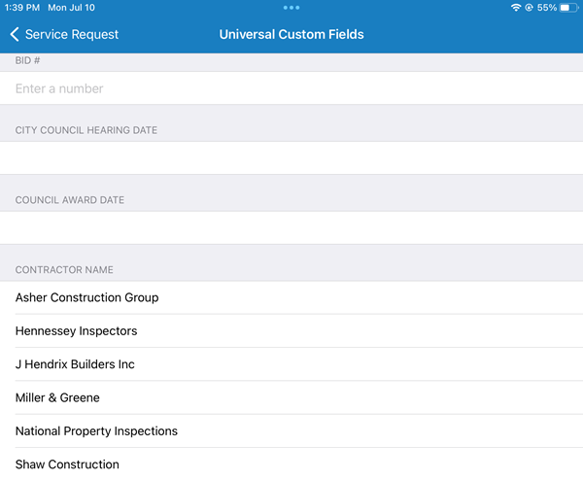Choose National Property Inspections
This screenshot has width=583, height=480.
click(96, 430)
